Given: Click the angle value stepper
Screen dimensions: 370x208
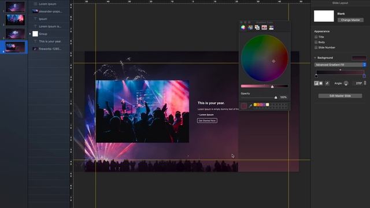Looking at the screenshot, I should pos(365,83).
